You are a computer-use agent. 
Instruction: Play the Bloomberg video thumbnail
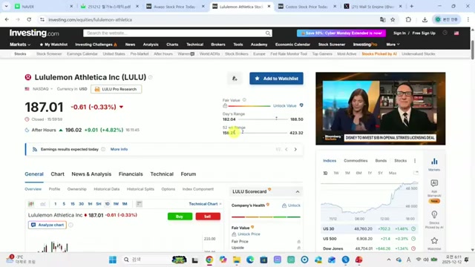tap(381, 109)
